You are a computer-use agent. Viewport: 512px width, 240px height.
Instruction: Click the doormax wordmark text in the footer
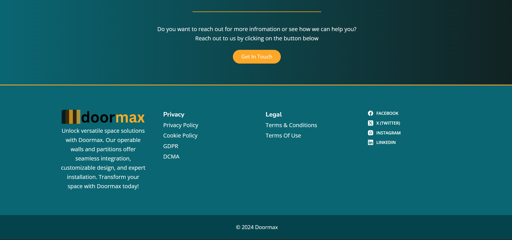pos(113,117)
